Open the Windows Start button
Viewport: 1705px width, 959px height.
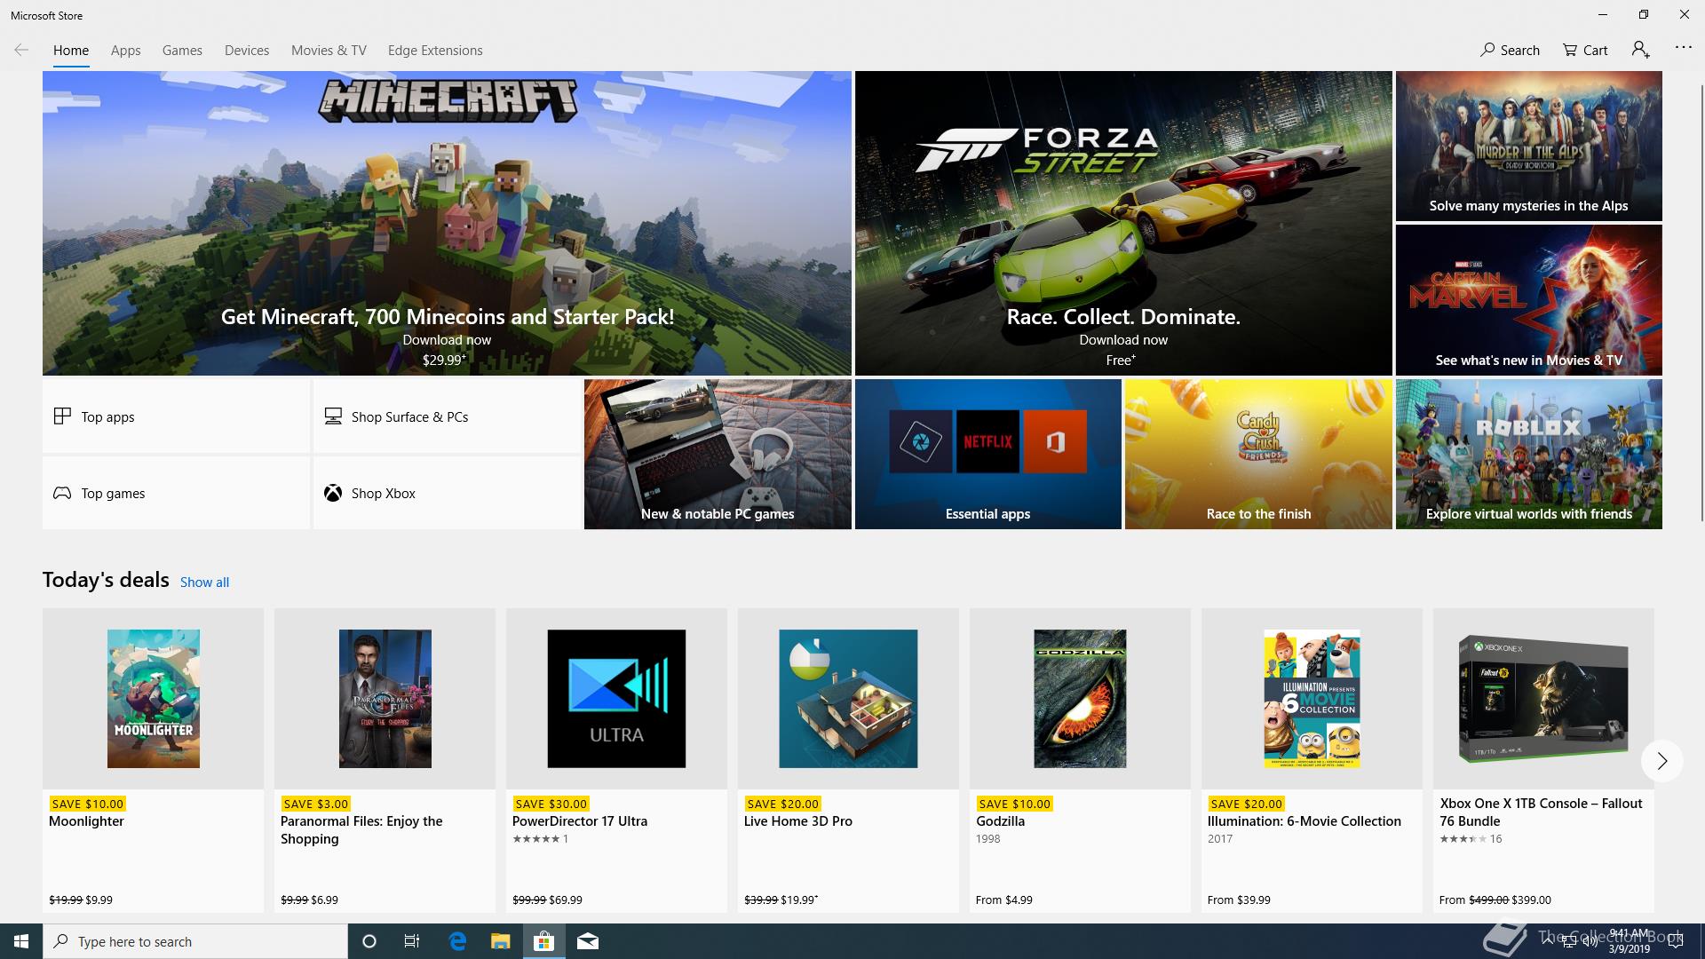point(21,941)
